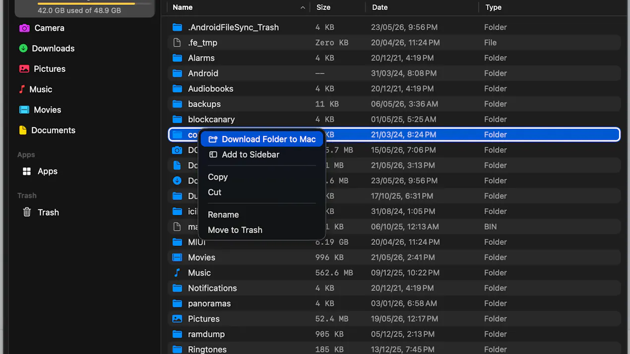Image resolution: width=630 pixels, height=354 pixels.
Task: Click the .fe_tmp file icon
Action: pos(177,43)
